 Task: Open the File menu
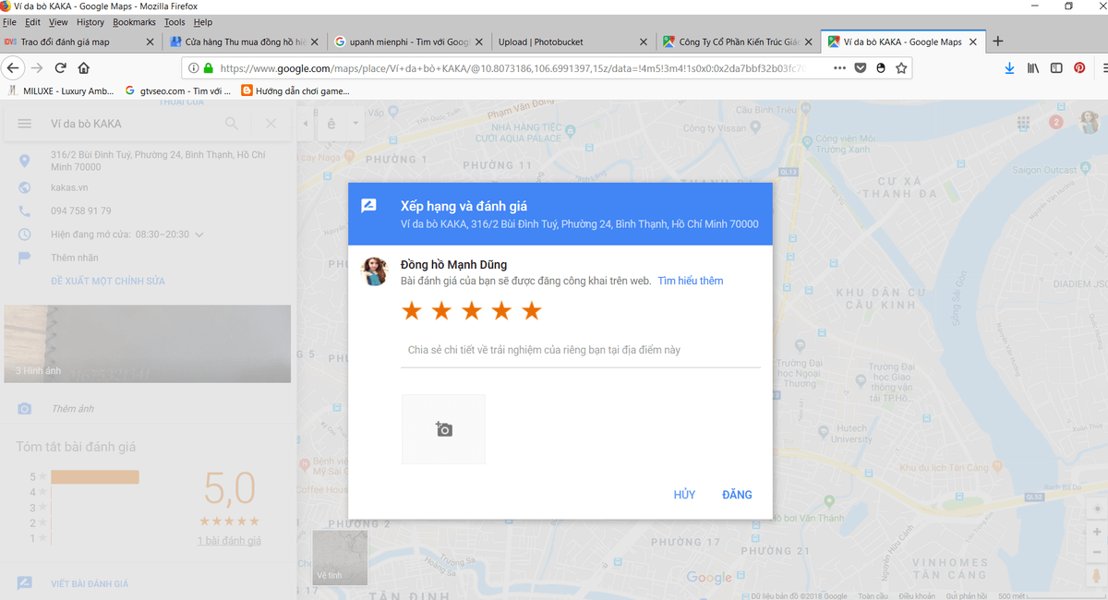coord(10,22)
